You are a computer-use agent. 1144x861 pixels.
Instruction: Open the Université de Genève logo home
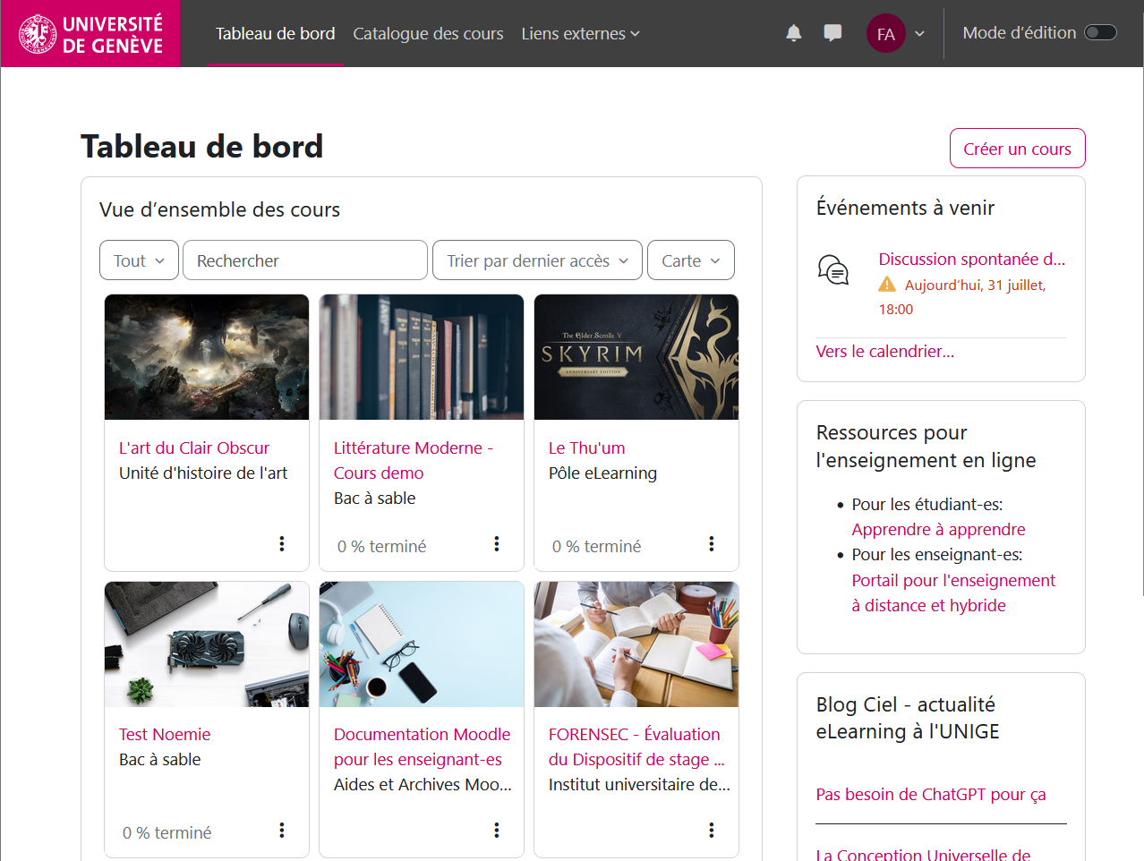(90, 33)
